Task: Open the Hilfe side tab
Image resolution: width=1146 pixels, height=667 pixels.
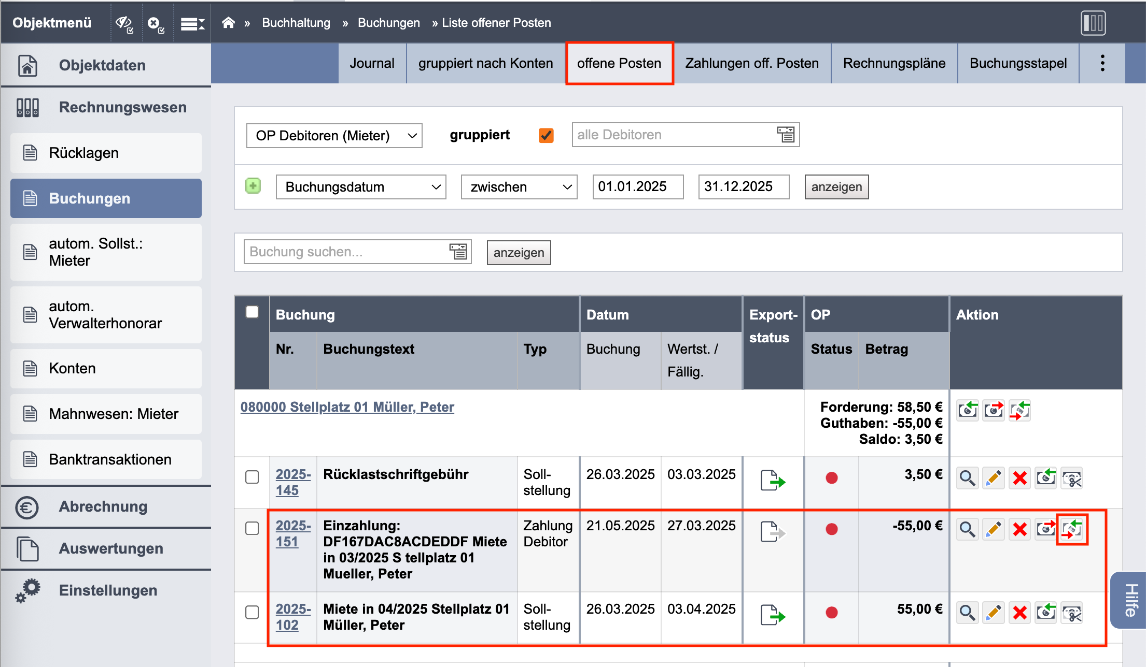Action: [x=1129, y=600]
